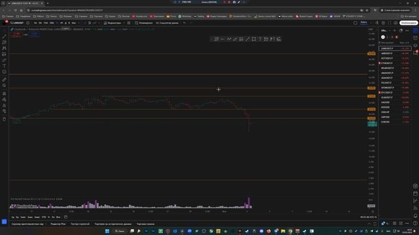Click the trash icon to remove drawings

pyautogui.click(x=5, y=119)
